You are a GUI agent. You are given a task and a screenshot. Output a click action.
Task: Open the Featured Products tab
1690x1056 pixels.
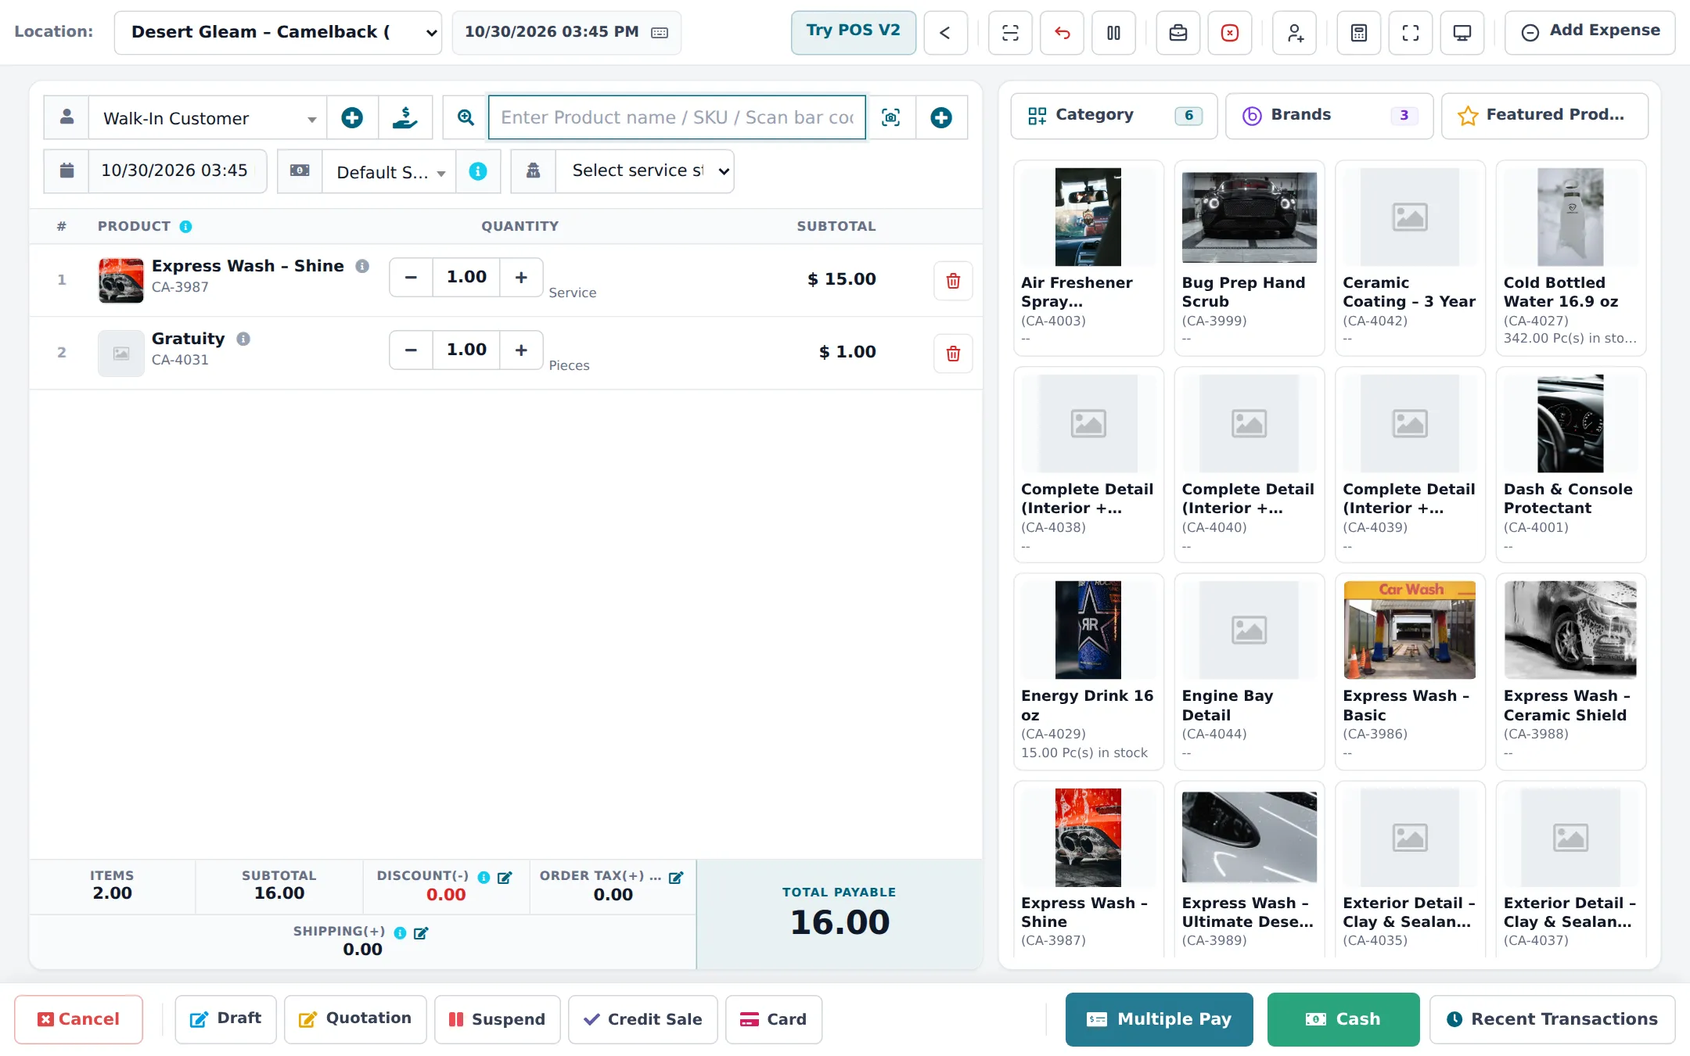pyautogui.click(x=1544, y=116)
